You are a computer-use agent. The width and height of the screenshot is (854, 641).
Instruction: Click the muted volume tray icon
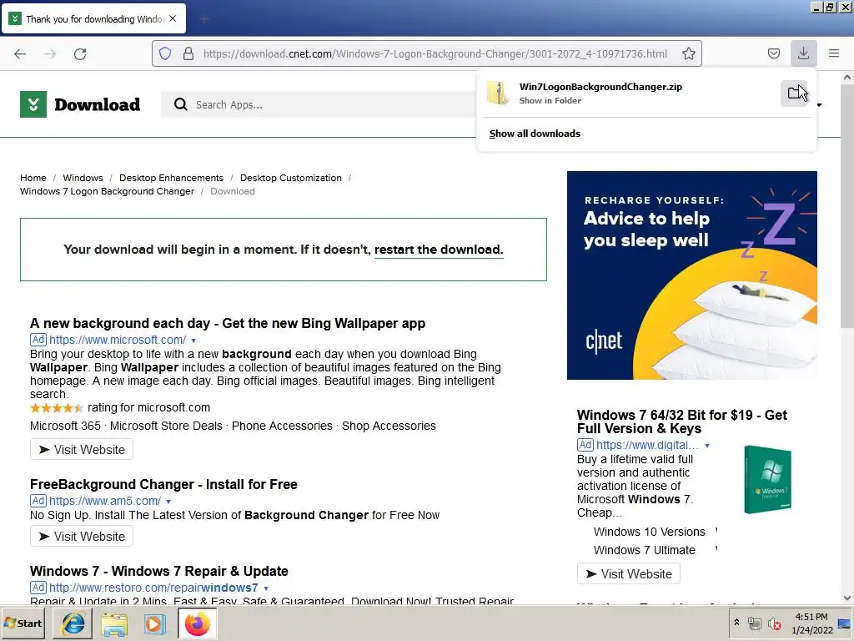coord(773,623)
